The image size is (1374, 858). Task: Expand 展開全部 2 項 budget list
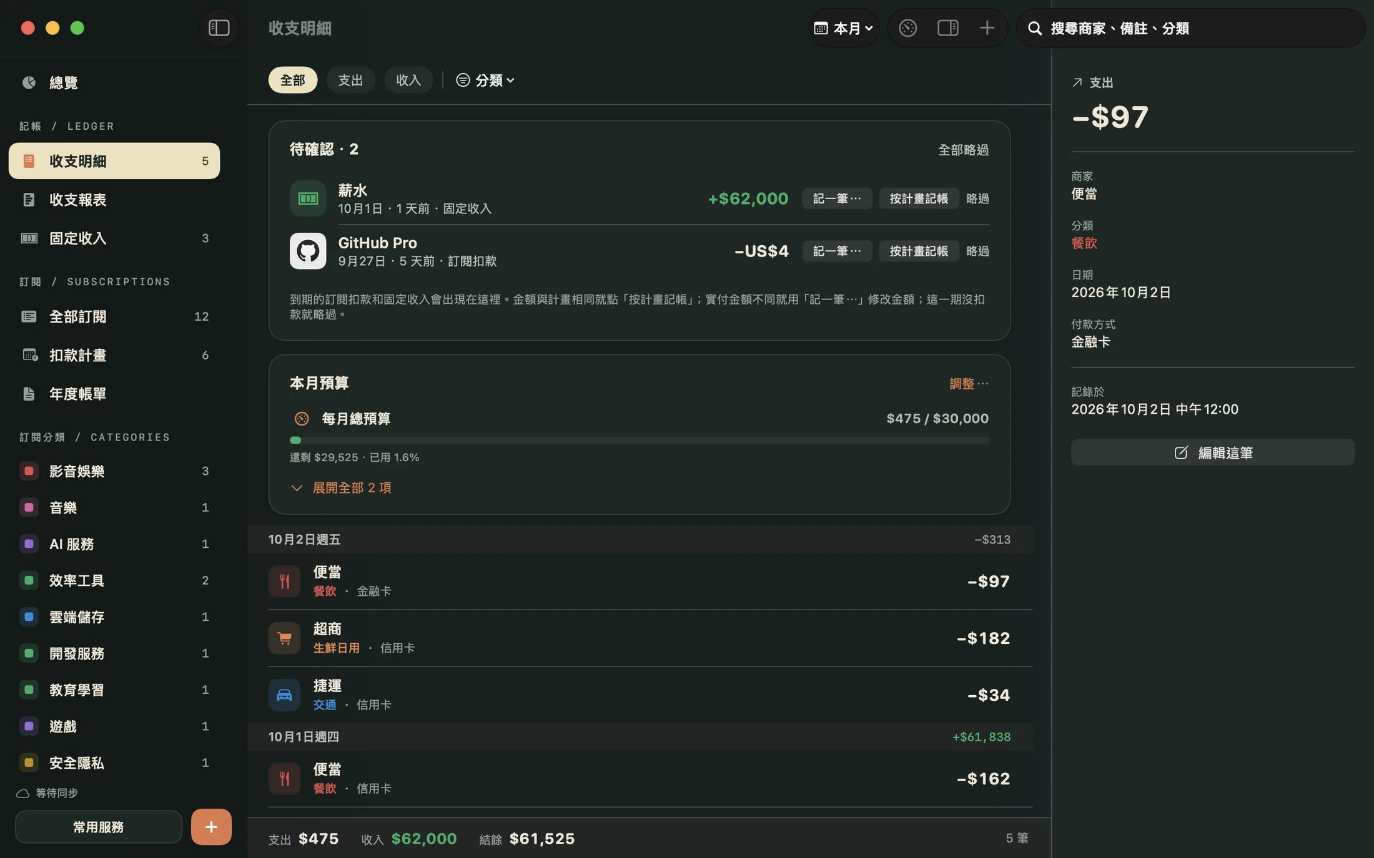[341, 488]
